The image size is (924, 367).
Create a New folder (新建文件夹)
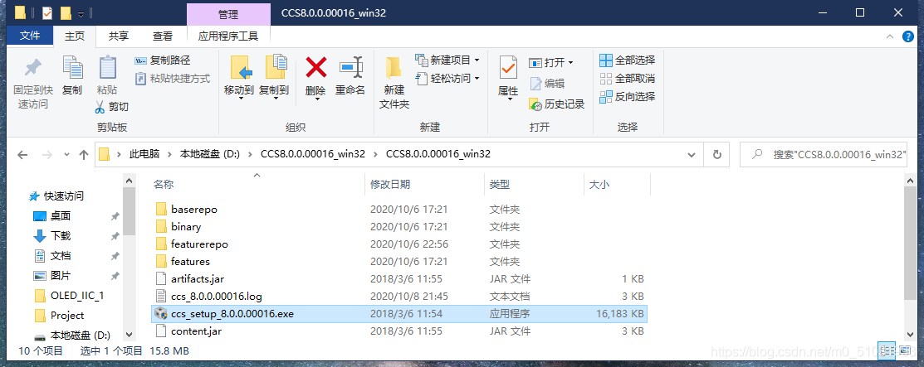[394, 83]
